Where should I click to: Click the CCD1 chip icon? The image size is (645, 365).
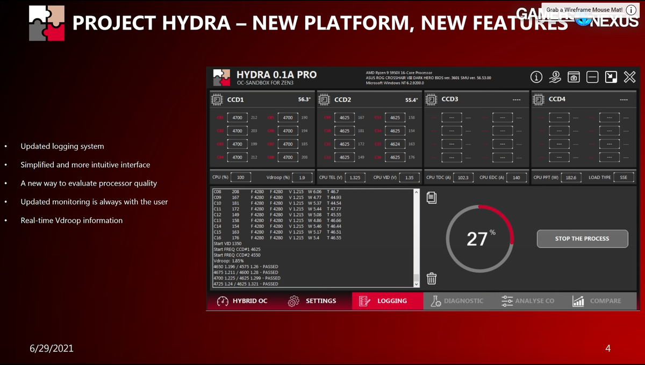click(x=216, y=99)
